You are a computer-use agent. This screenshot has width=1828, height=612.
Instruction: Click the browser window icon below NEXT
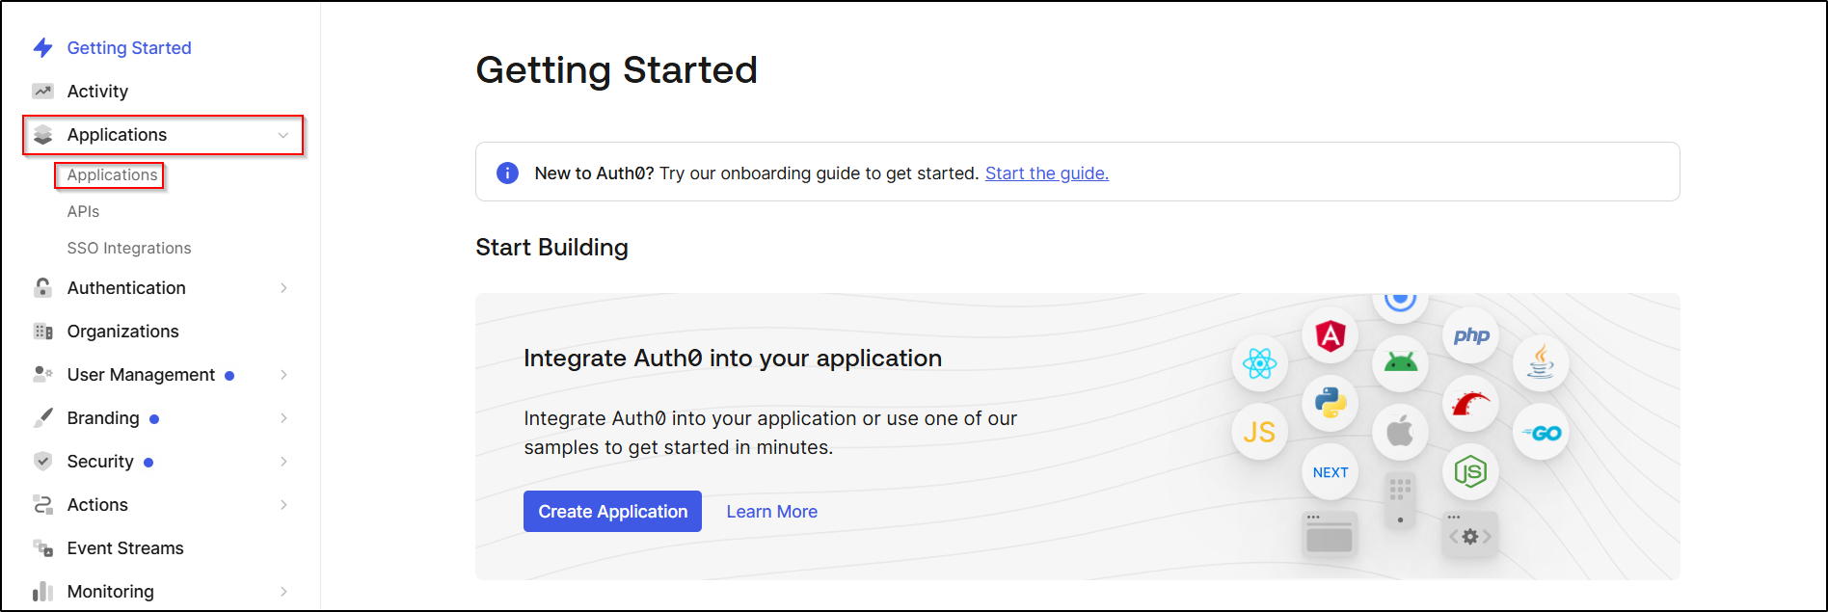(x=1330, y=535)
